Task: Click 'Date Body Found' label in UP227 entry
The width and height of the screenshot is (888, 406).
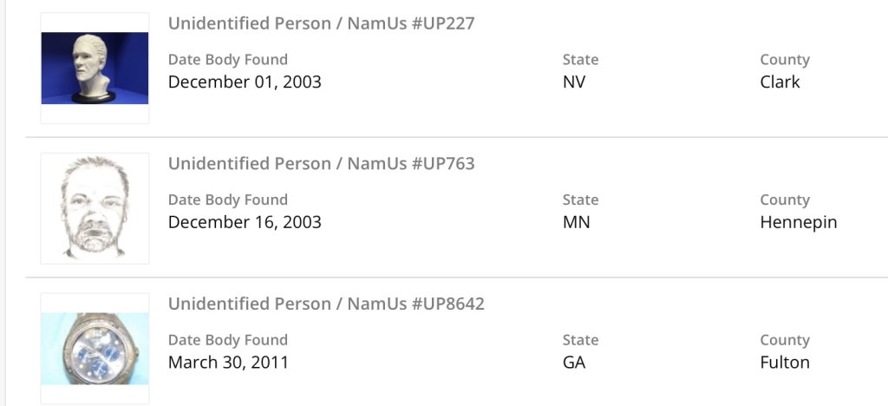Action: [227, 60]
